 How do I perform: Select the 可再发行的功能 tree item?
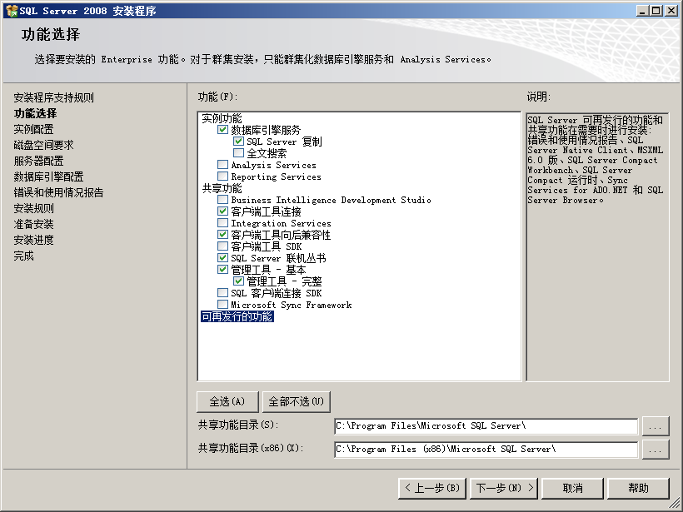[x=237, y=316]
